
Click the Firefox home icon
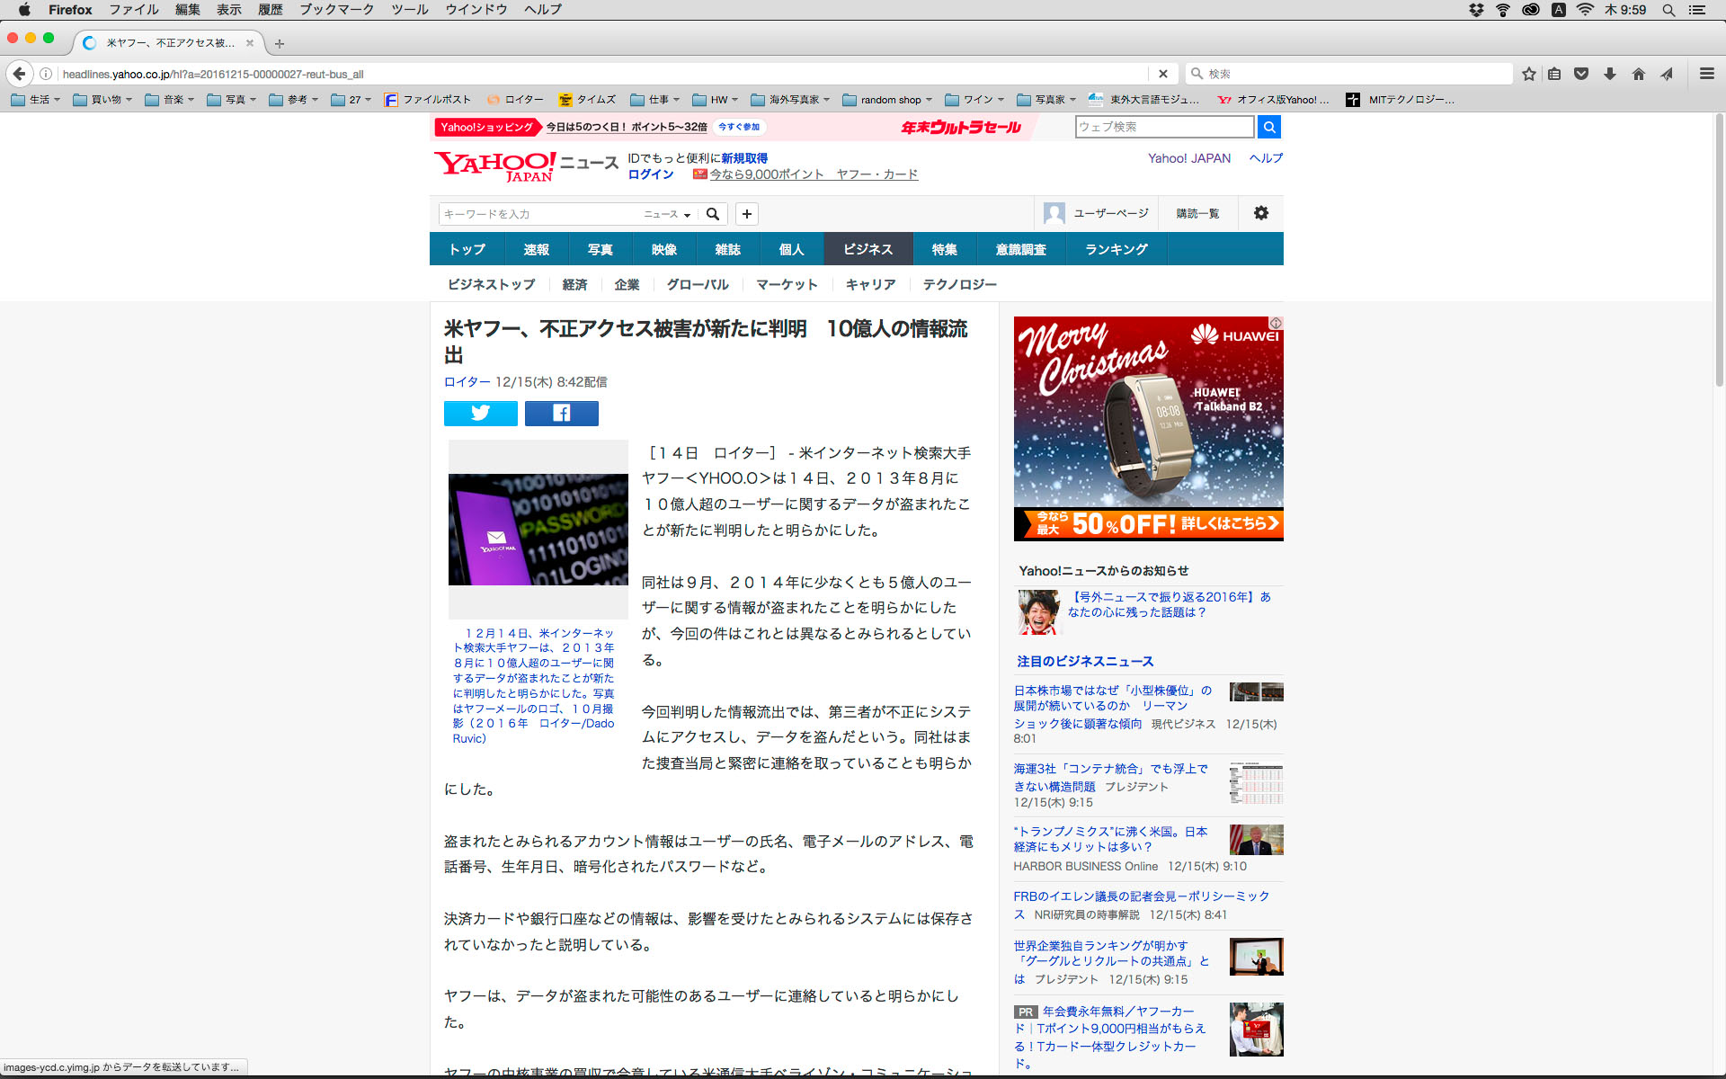point(1639,74)
